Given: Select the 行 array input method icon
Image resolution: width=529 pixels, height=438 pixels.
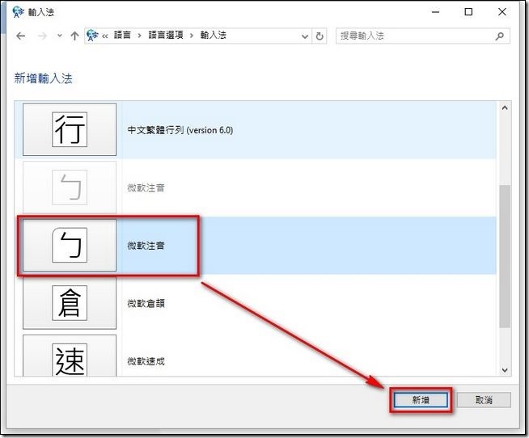Looking at the screenshot, I should tap(70, 129).
